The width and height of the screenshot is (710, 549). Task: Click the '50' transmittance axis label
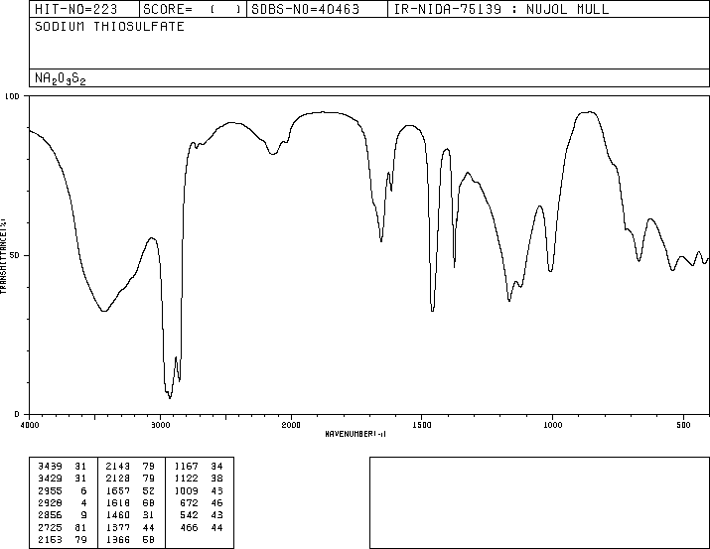(15, 255)
